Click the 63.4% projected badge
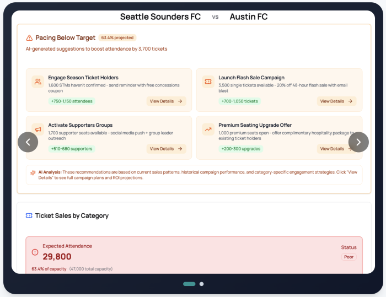Viewport: 386px width, 297px height. pos(117,38)
